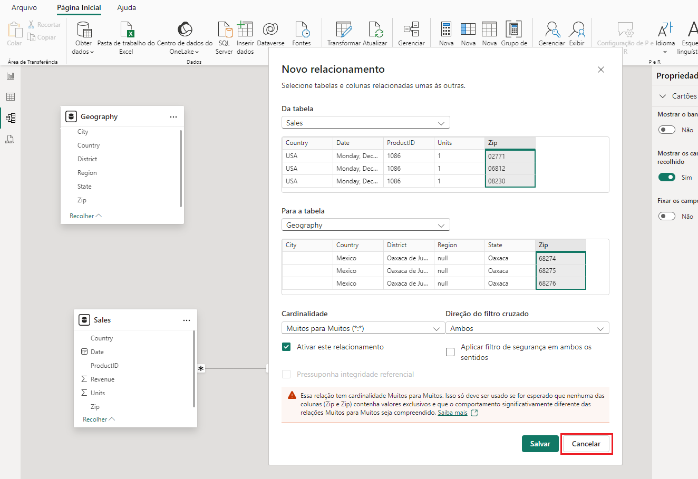Open Direção do filtro cruzado dropdown
This screenshot has width=698, height=479.
(527, 328)
